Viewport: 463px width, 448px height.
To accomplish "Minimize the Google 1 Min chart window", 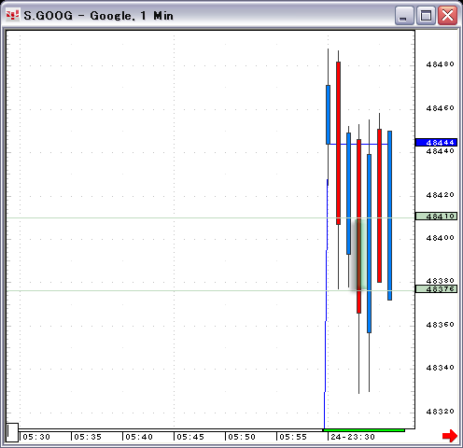I will pyautogui.click(x=404, y=15).
